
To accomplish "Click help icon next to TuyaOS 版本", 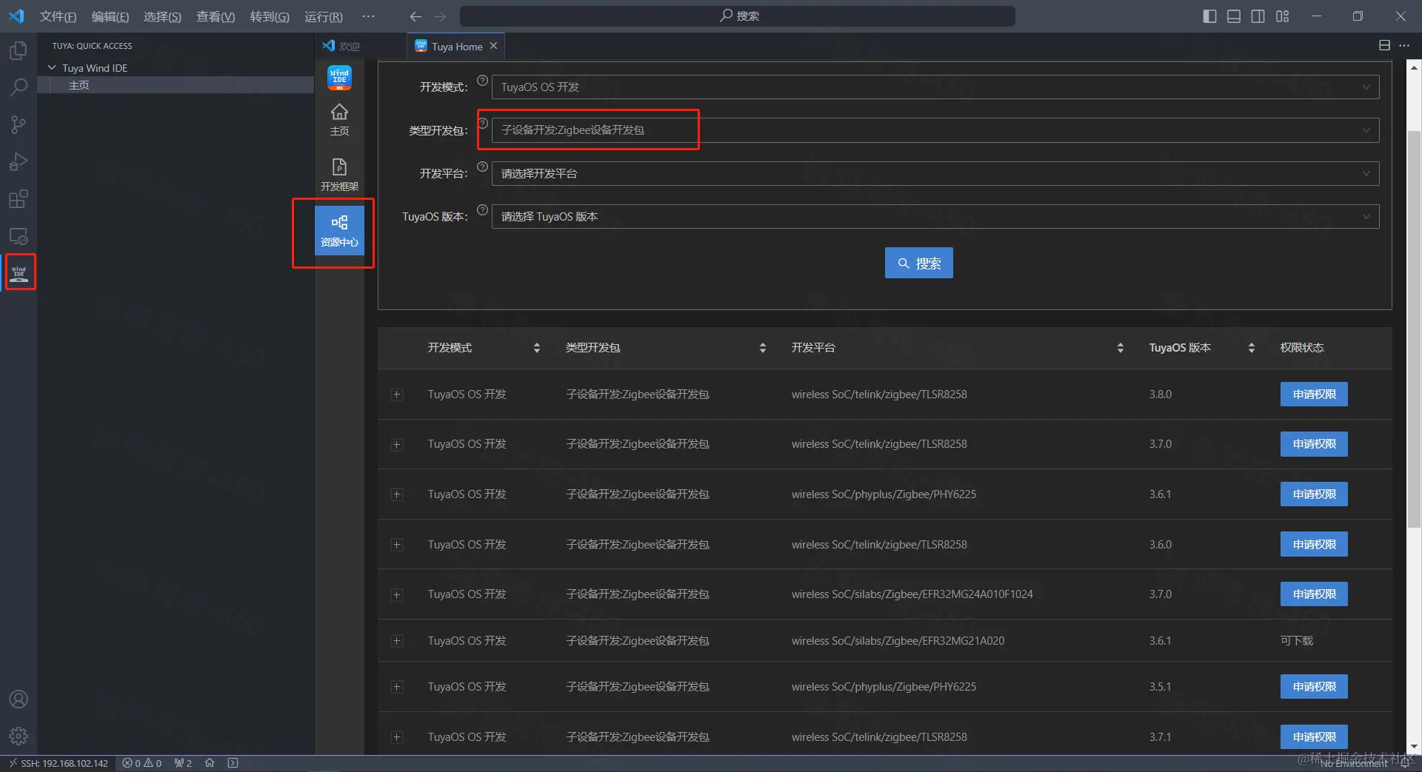I will (x=482, y=210).
